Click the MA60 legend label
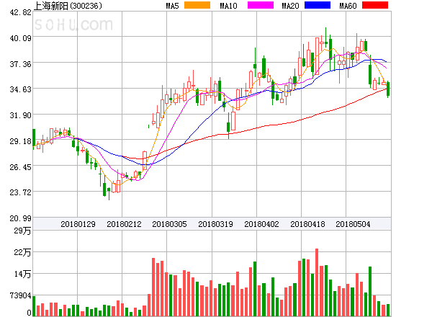The width and height of the screenshot is (432, 317). coord(348,6)
